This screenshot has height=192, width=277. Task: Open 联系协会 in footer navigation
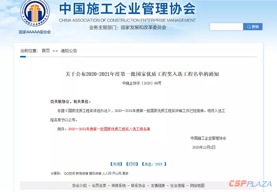click(138, 185)
